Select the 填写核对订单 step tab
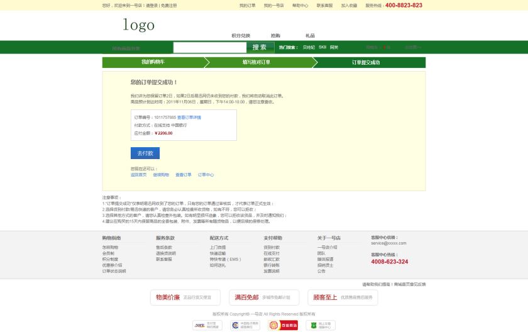Image resolution: width=528 pixels, height=332 pixels. pyautogui.click(x=256, y=62)
